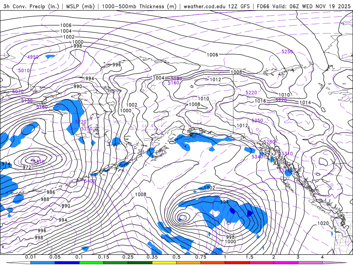Click 'Valid: 06Z WED NOV 19 2025' text

(312, 6)
